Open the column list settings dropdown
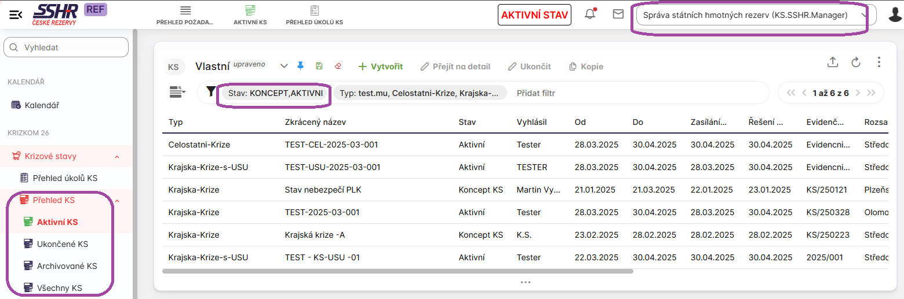This screenshot has width=904, height=299. pos(177,93)
